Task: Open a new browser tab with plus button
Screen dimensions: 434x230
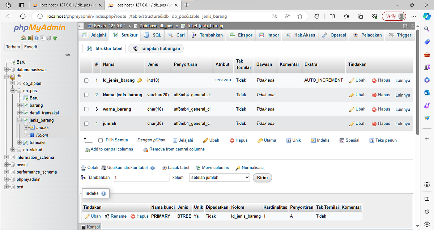Action: coord(187,5)
